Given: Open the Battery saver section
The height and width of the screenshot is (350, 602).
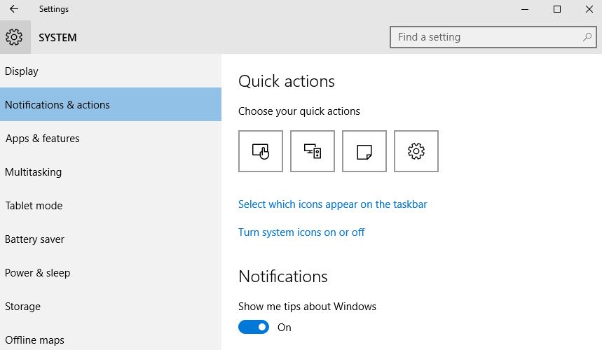Looking at the screenshot, I should tap(35, 239).
